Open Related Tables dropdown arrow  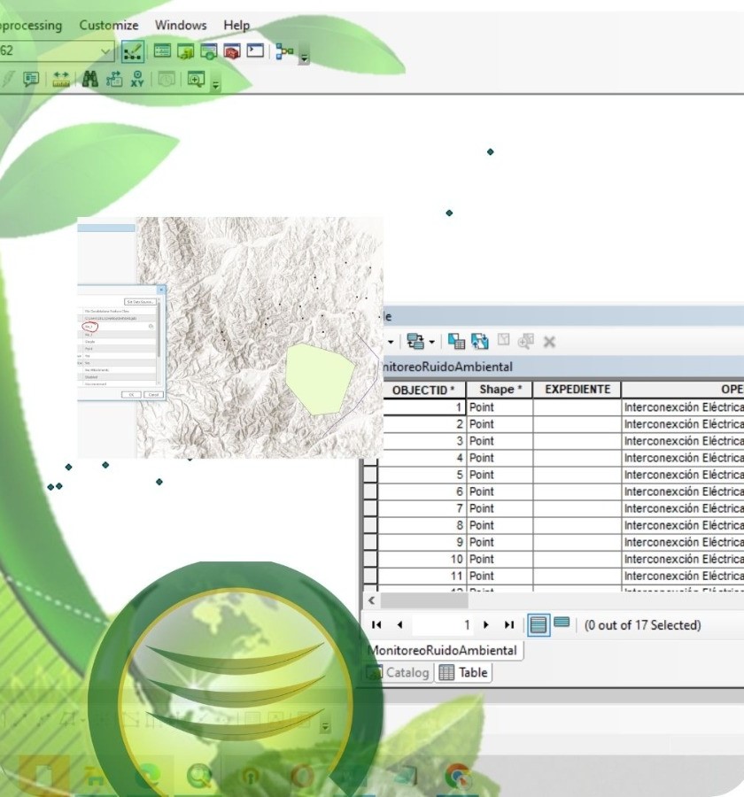tap(431, 341)
